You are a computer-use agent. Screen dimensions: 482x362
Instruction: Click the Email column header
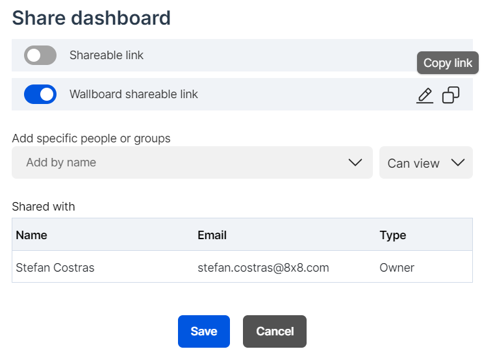212,235
